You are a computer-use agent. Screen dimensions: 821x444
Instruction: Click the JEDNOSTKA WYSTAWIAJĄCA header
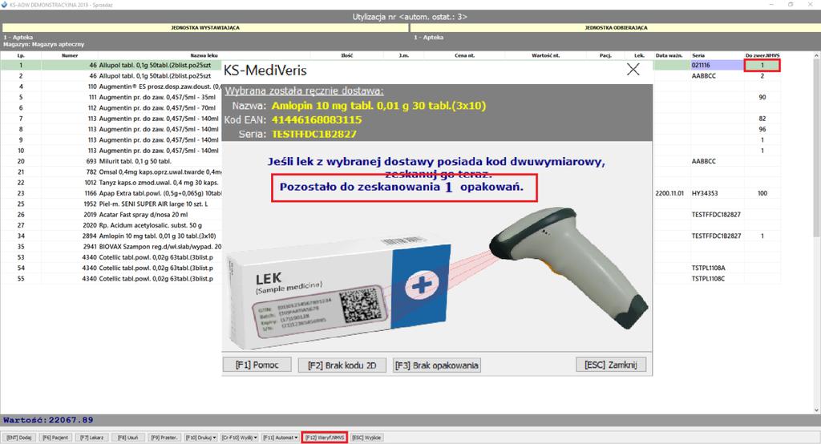[205, 28]
